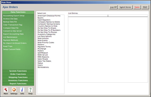This screenshot has height=97, width=151.
Task: Expand the Order Functions section
Action: tap(18, 74)
